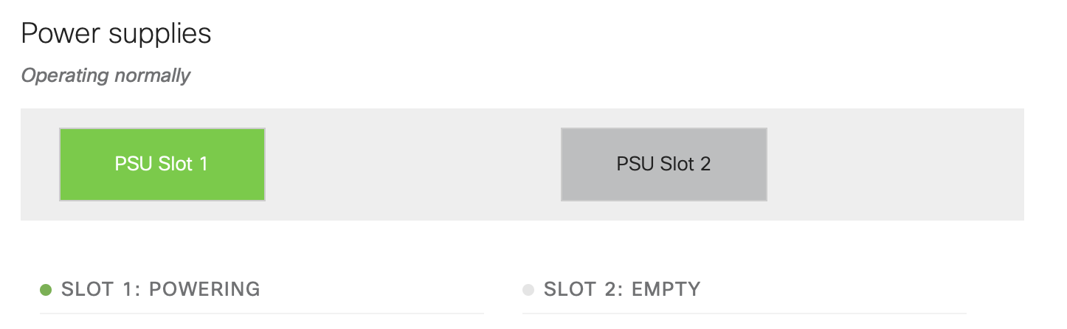
Task: Click empty panel area right of PSU Slot 2
Action: pyautogui.click(x=893, y=164)
